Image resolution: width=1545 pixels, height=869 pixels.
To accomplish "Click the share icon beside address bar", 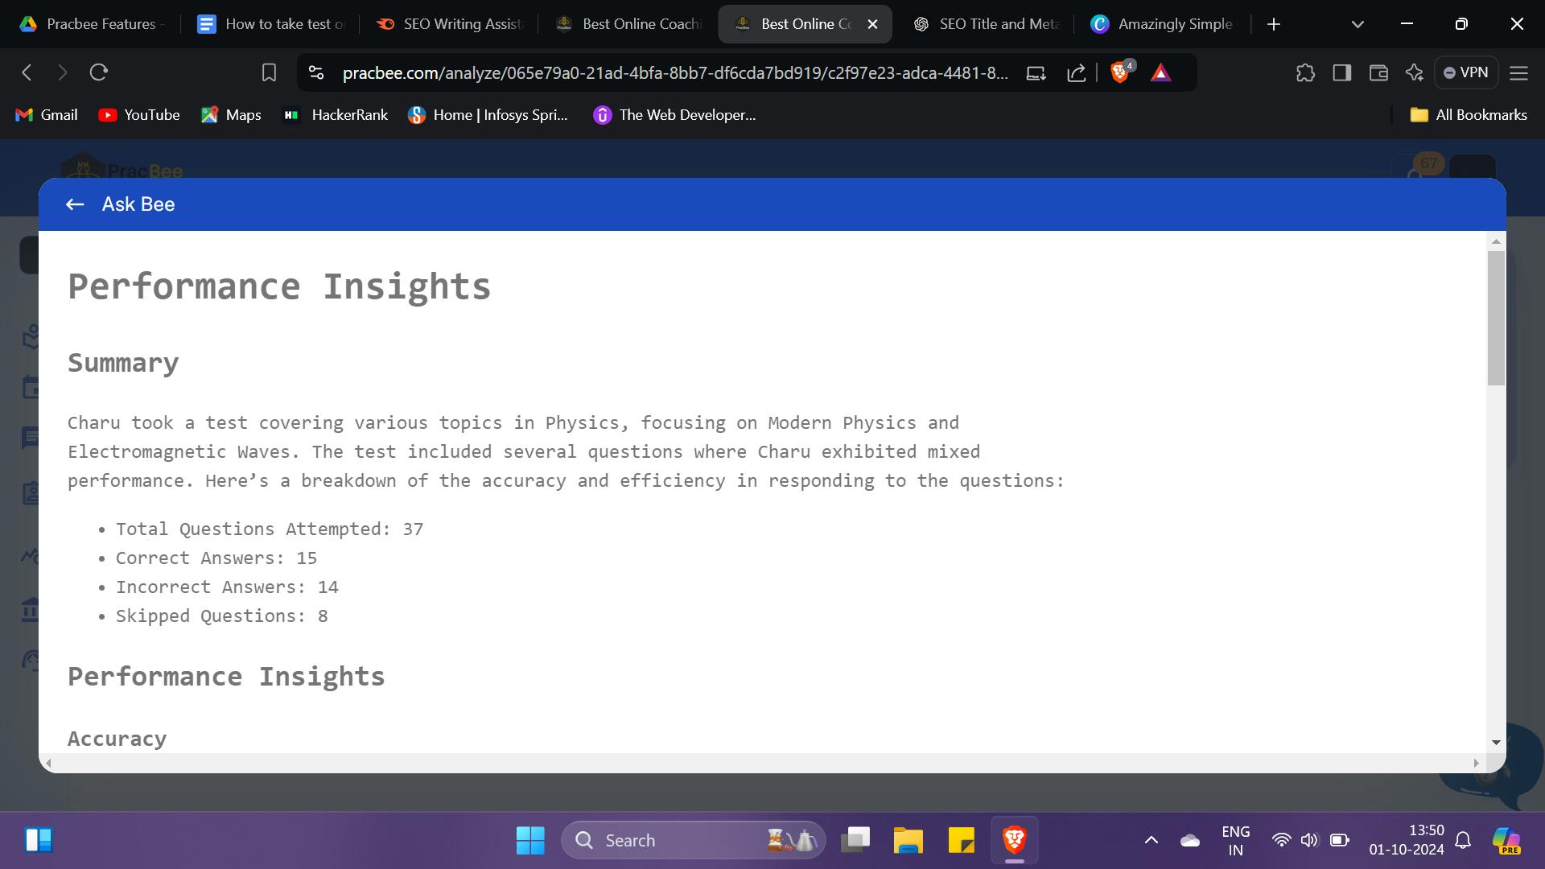I will 1077,72.
